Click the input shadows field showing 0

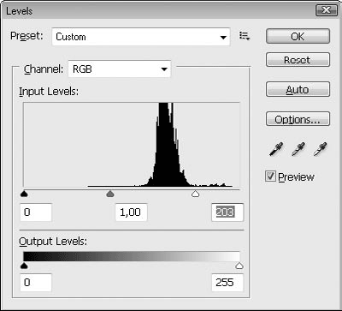[36, 212]
